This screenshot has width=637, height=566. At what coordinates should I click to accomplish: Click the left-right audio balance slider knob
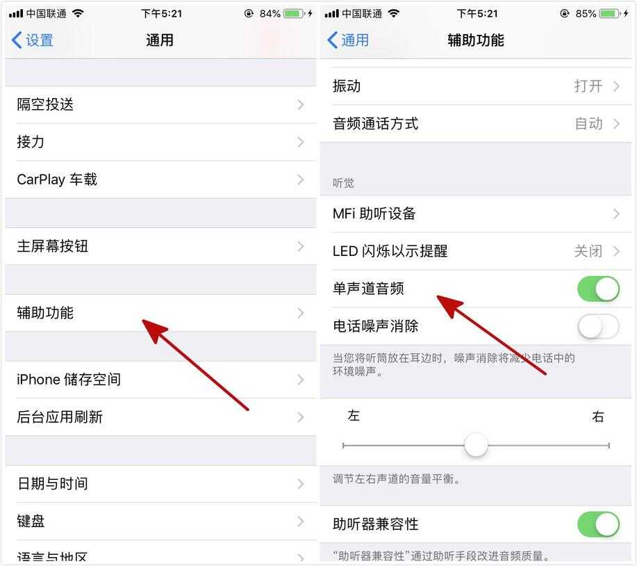point(476,445)
